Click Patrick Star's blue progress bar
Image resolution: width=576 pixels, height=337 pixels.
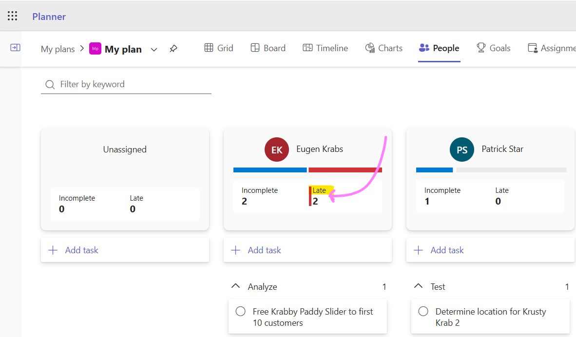(434, 170)
